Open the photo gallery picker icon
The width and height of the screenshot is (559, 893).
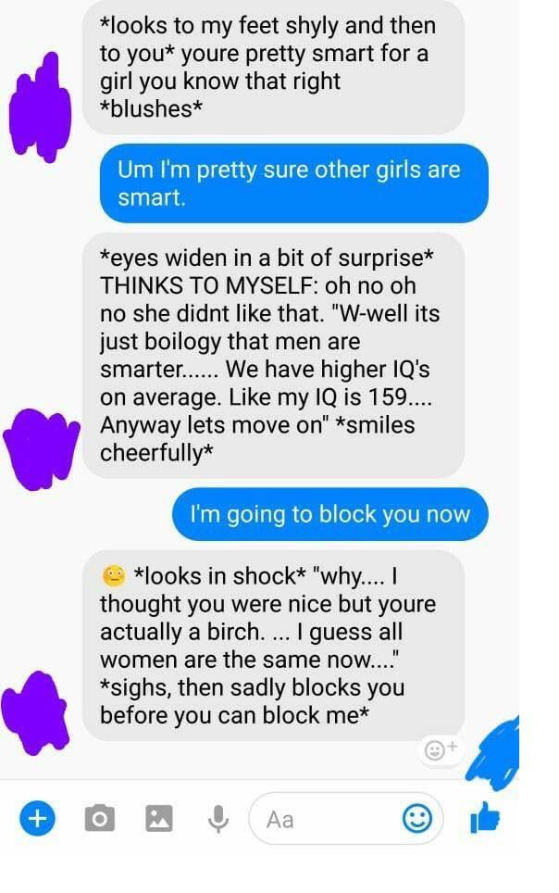[x=159, y=818]
